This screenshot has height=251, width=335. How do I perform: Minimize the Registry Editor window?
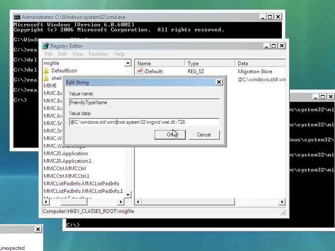(x=266, y=46)
